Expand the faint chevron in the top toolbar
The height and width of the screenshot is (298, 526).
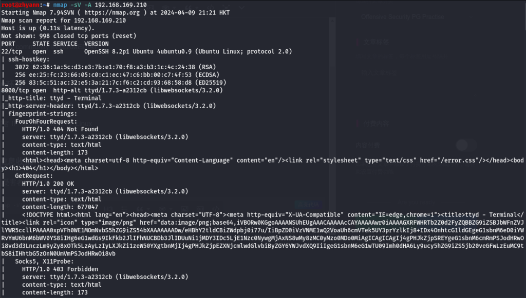pyautogui.click(x=242, y=7)
